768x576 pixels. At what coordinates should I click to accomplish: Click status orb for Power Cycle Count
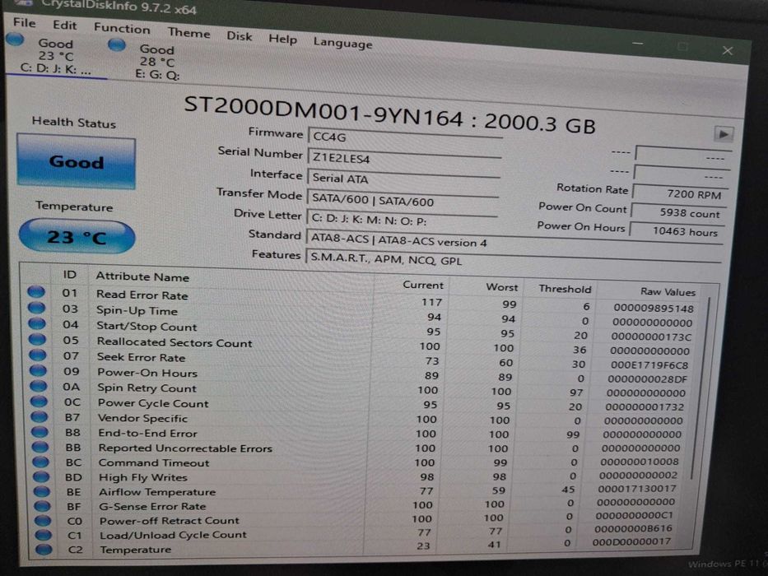click(x=40, y=402)
